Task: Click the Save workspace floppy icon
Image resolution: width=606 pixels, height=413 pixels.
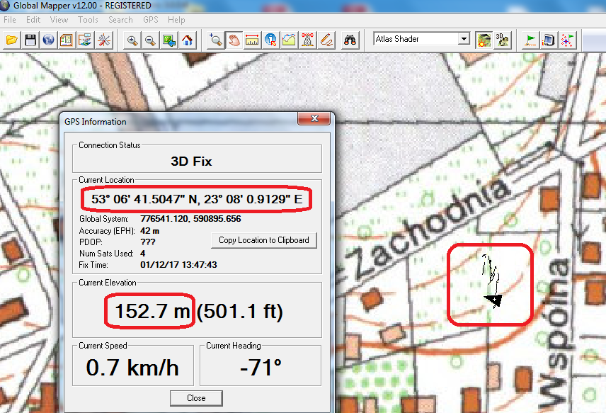Action: [x=30, y=40]
